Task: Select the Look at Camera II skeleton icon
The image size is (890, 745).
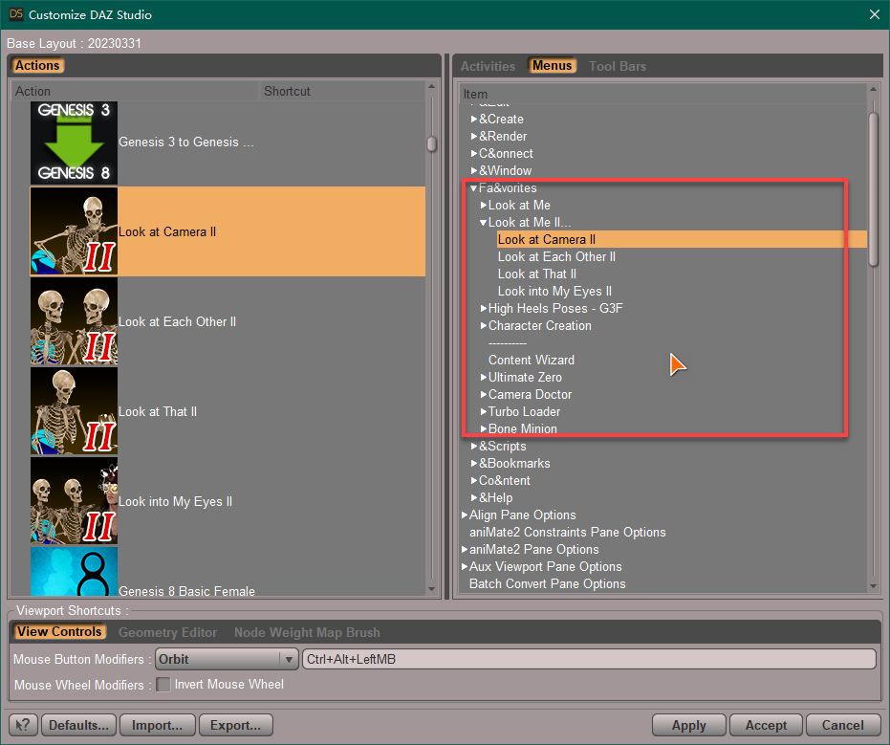Action: click(x=74, y=231)
